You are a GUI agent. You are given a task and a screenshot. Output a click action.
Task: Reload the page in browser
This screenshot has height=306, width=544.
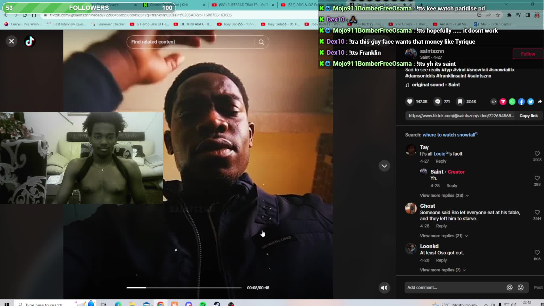[x=25, y=15]
